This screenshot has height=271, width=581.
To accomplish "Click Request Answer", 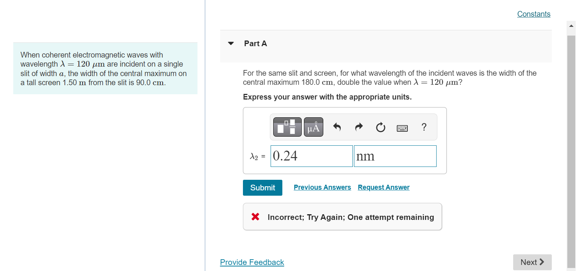I will pos(384,187).
